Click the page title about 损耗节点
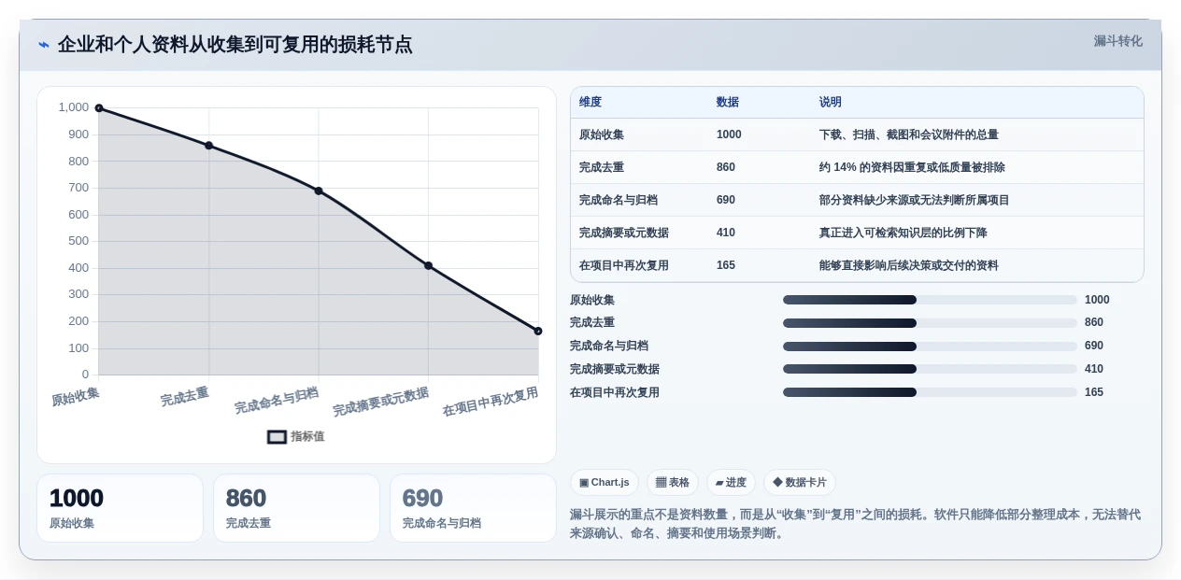The height and width of the screenshot is (580, 1181). tap(235, 45)
